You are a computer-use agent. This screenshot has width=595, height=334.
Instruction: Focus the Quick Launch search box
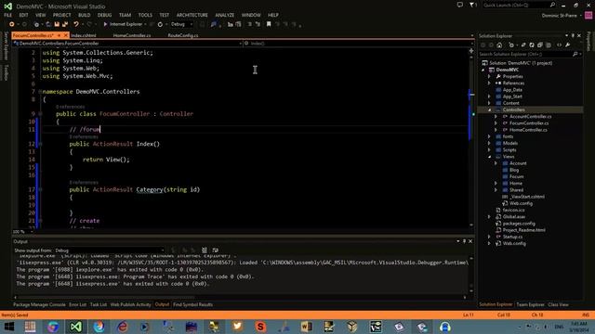[520, 6]
